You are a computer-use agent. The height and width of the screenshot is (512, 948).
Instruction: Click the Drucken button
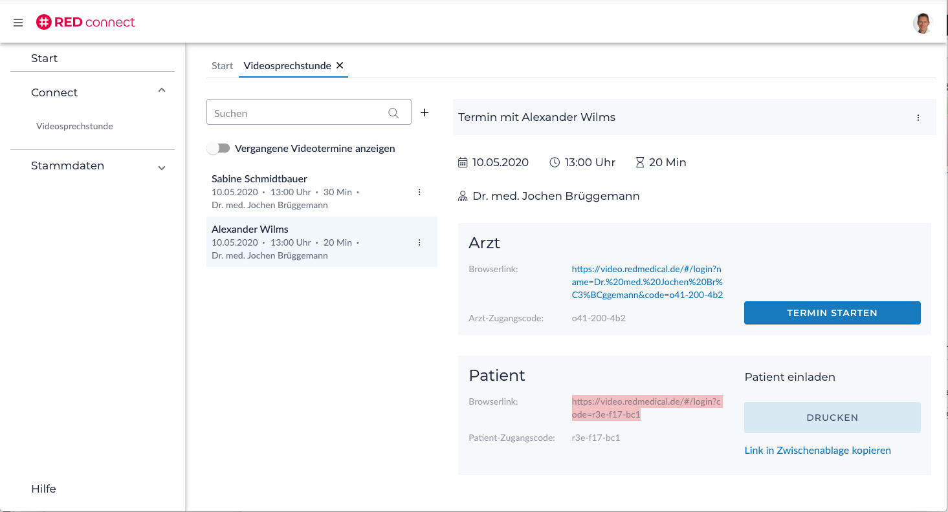(x=832, y=418)
